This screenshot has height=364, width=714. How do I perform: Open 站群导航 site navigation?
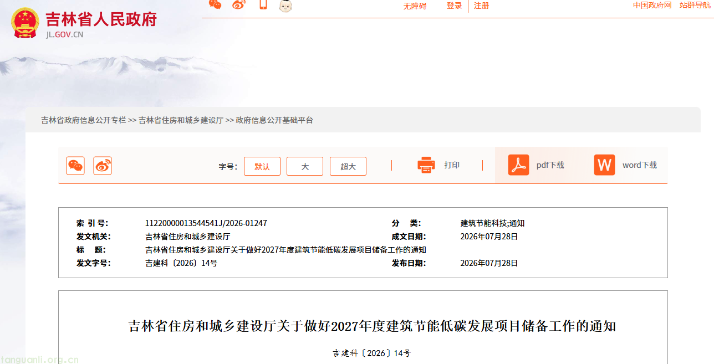[x=695, y=6]
